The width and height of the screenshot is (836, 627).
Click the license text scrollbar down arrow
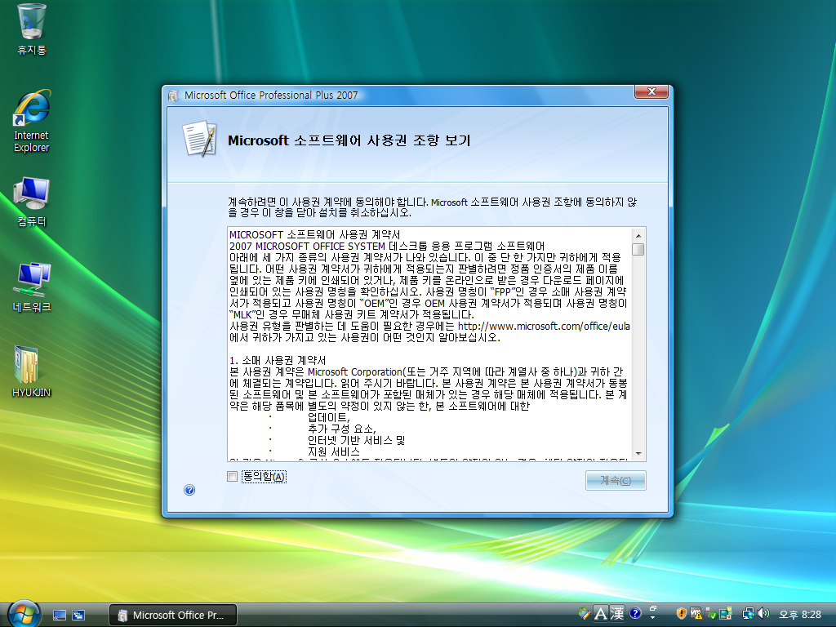(x=638, y=454)
